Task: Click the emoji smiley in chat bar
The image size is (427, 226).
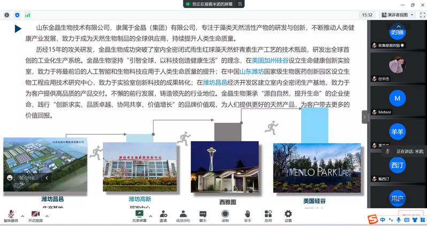Action: [x=10, y=178]
